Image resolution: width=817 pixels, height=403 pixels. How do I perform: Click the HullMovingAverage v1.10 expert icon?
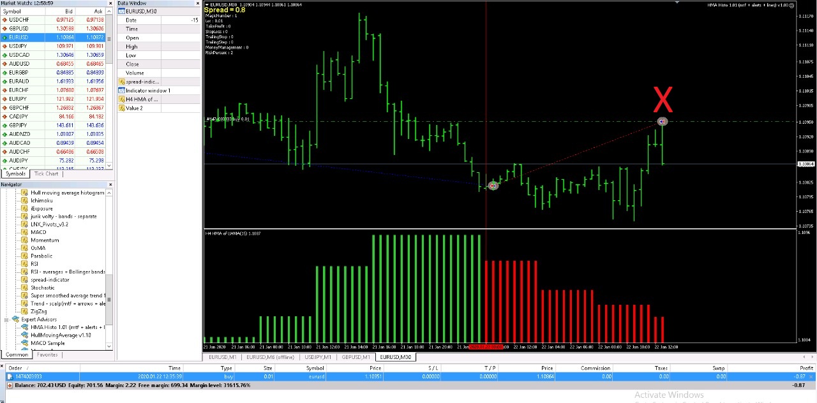click(25, 335)
